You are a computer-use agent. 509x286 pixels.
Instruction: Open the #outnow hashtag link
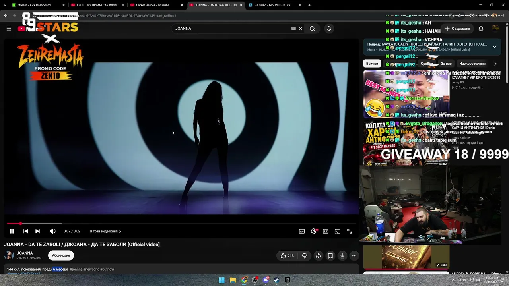click(107, 269)
